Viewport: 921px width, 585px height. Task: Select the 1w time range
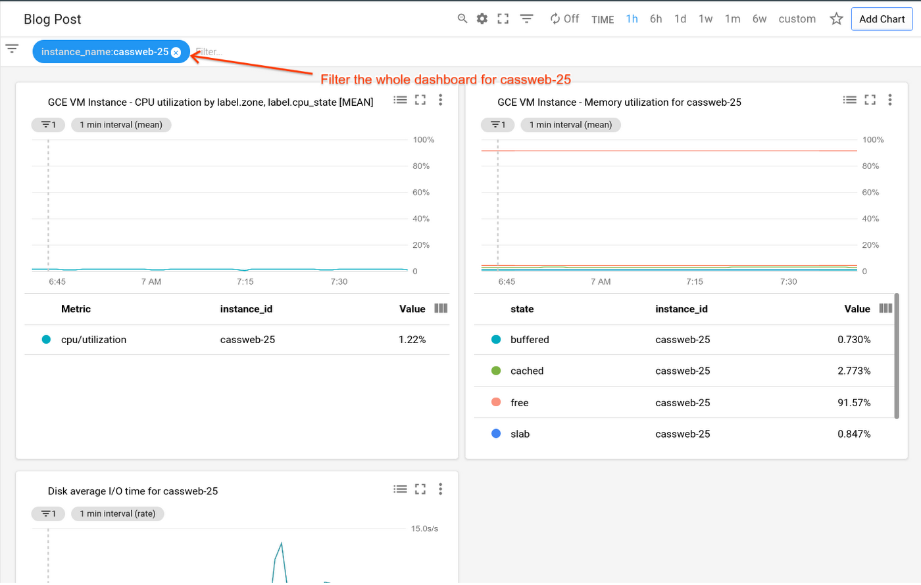click(x=705, y=19)
